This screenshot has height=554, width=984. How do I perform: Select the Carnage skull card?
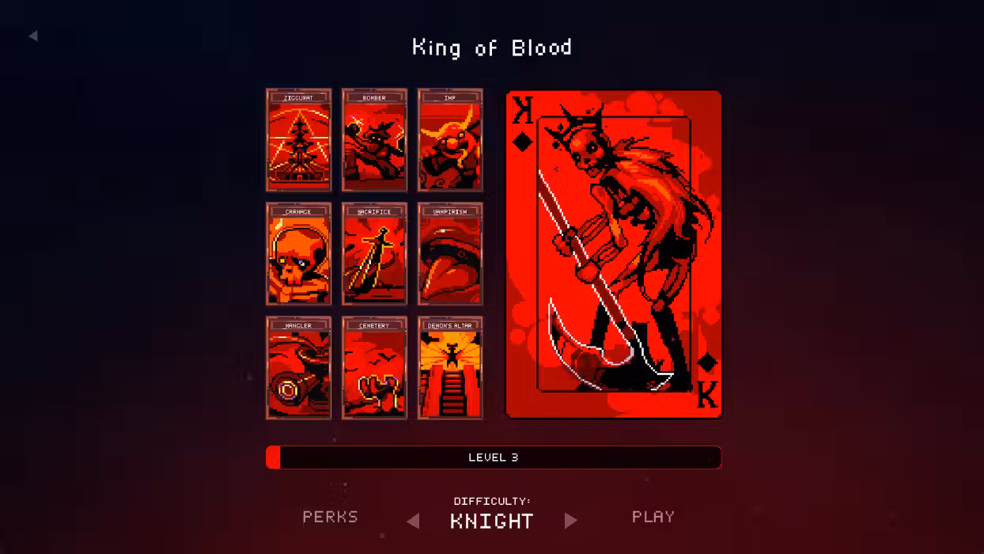pyautogui.click(x=298, y=254)
